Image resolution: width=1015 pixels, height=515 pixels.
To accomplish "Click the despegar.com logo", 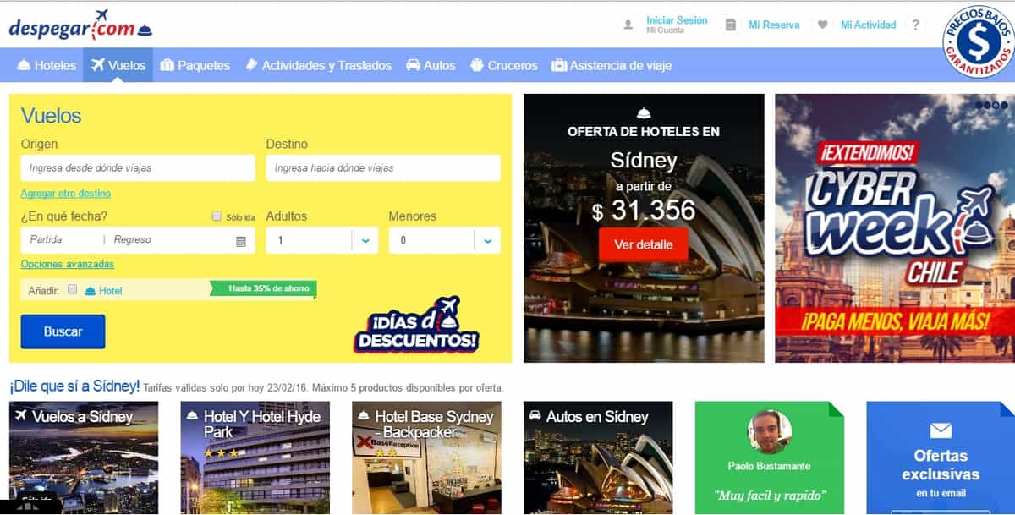I will coord(81,25).
